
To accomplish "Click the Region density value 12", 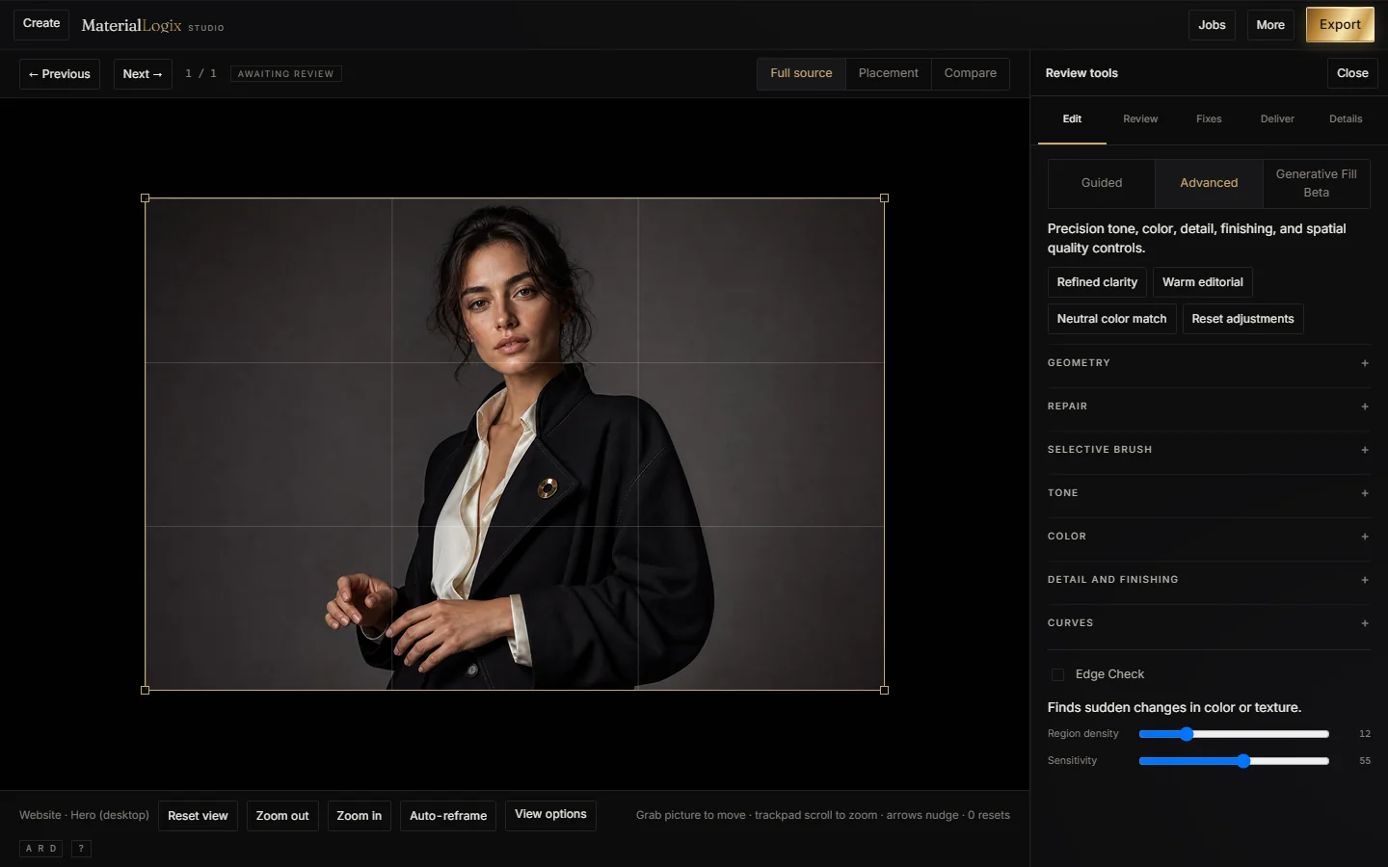I will (x=1365, y=734).
